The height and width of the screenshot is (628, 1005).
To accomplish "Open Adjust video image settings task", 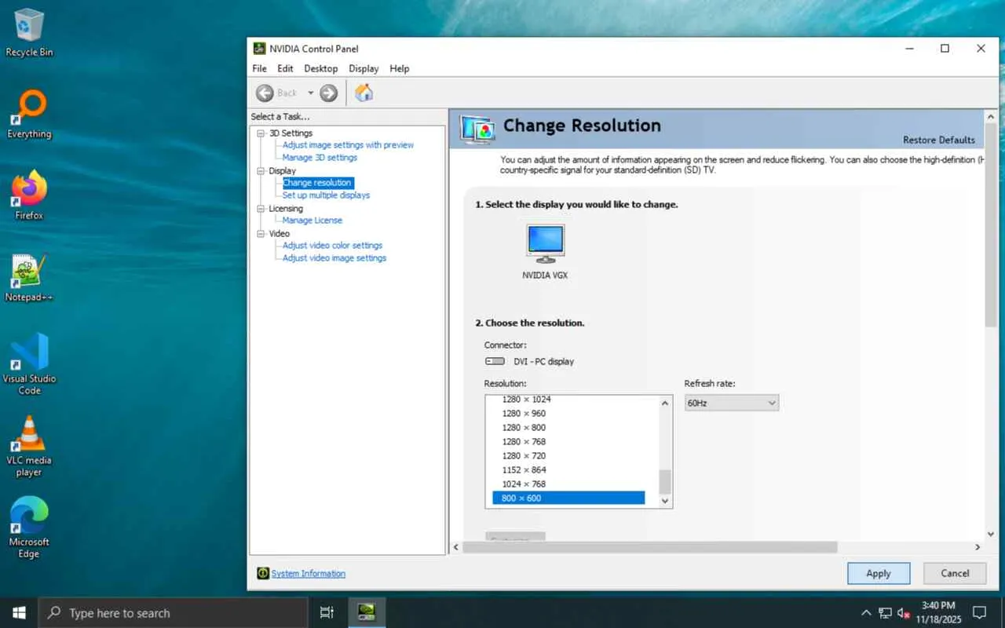I will click(334, 258).
